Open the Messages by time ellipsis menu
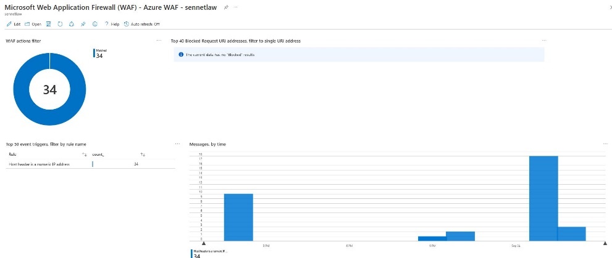Screen dimensions: 612x258 pyautogui.click(x=605, y=144)
